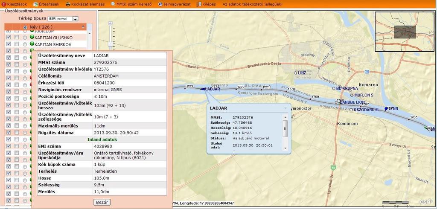This screenshot has height=209, width=437.
Task: Open the MMSI szám kereső search
Action: pos(131,4)
